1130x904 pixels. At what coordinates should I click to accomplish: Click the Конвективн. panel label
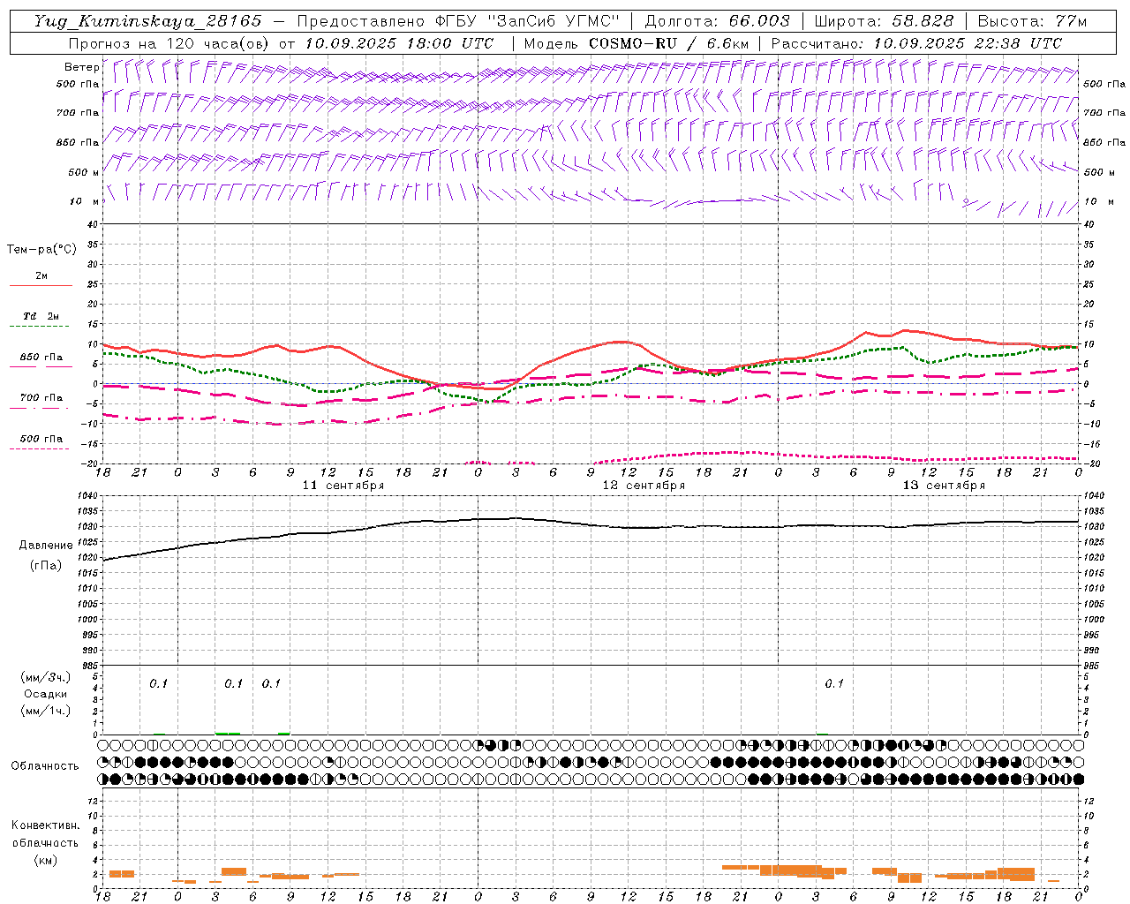(x=45, y=825)
